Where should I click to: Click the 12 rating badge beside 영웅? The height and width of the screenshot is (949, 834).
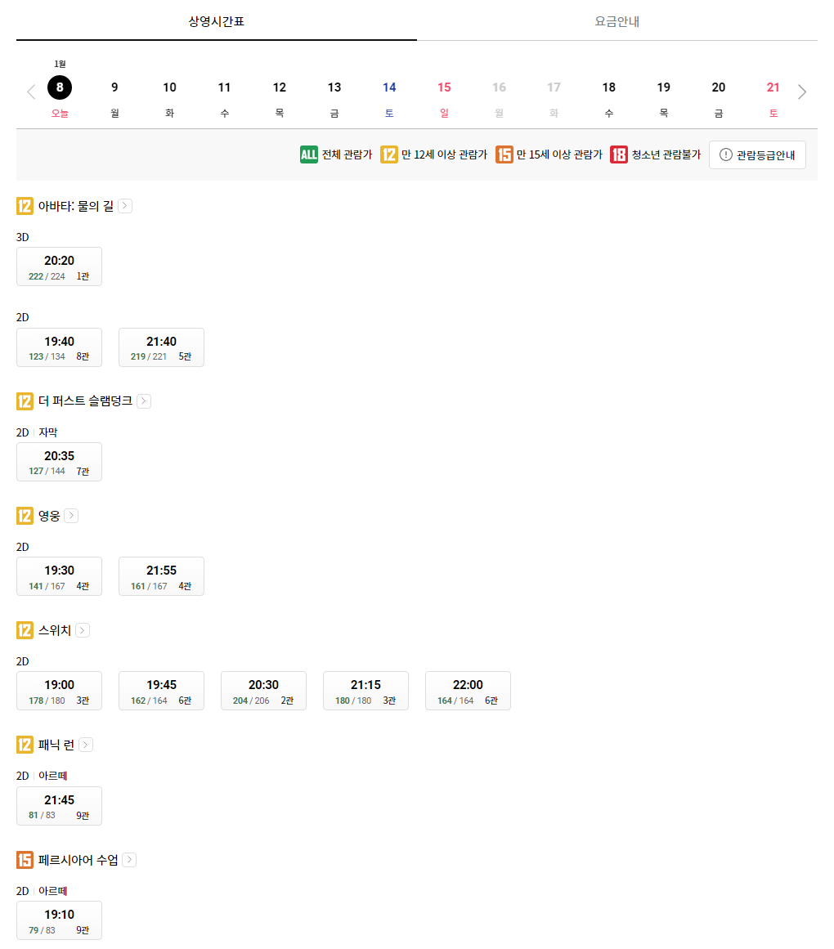coord(25,516)
